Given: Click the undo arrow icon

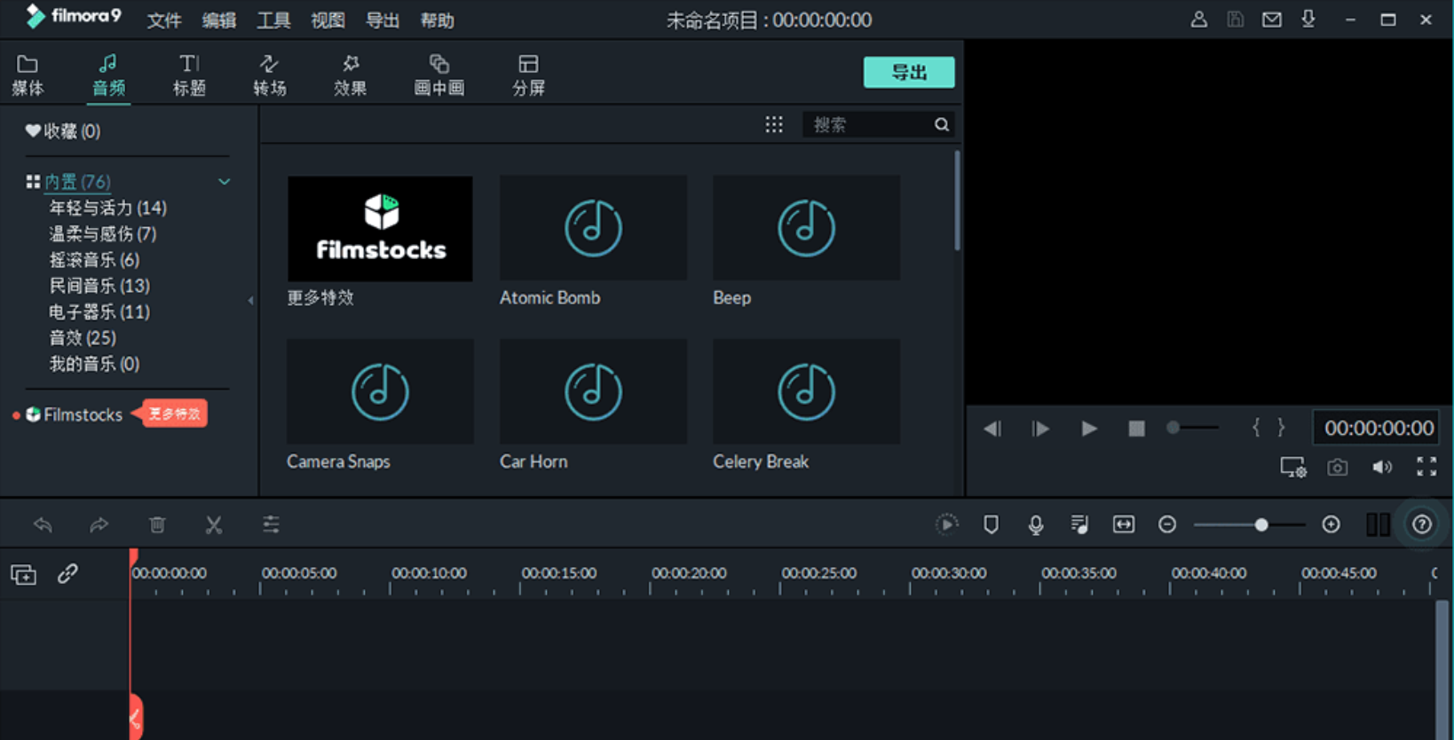Looking at the screenshot, I should pos(43,525).
